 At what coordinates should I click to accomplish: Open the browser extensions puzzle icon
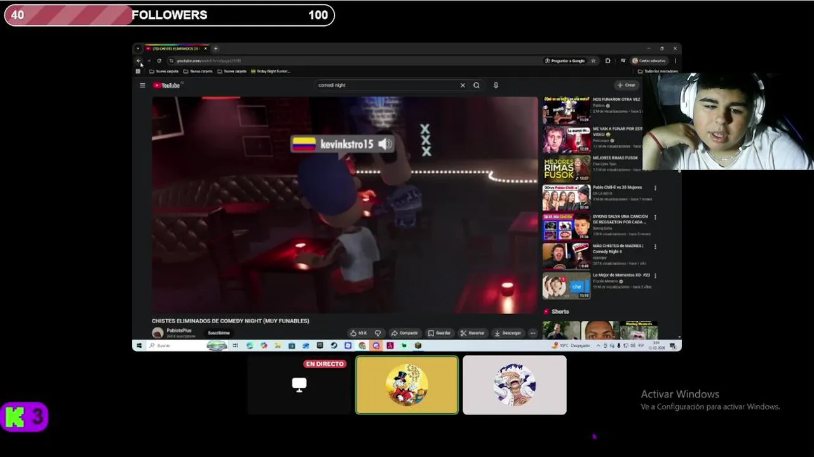pos(607,61)
